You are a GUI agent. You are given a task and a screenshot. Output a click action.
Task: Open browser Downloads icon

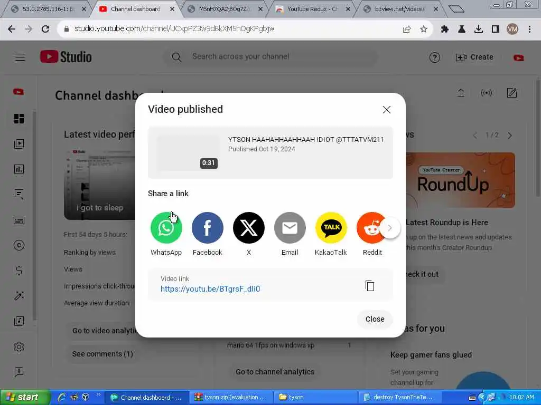coord(479,30)
